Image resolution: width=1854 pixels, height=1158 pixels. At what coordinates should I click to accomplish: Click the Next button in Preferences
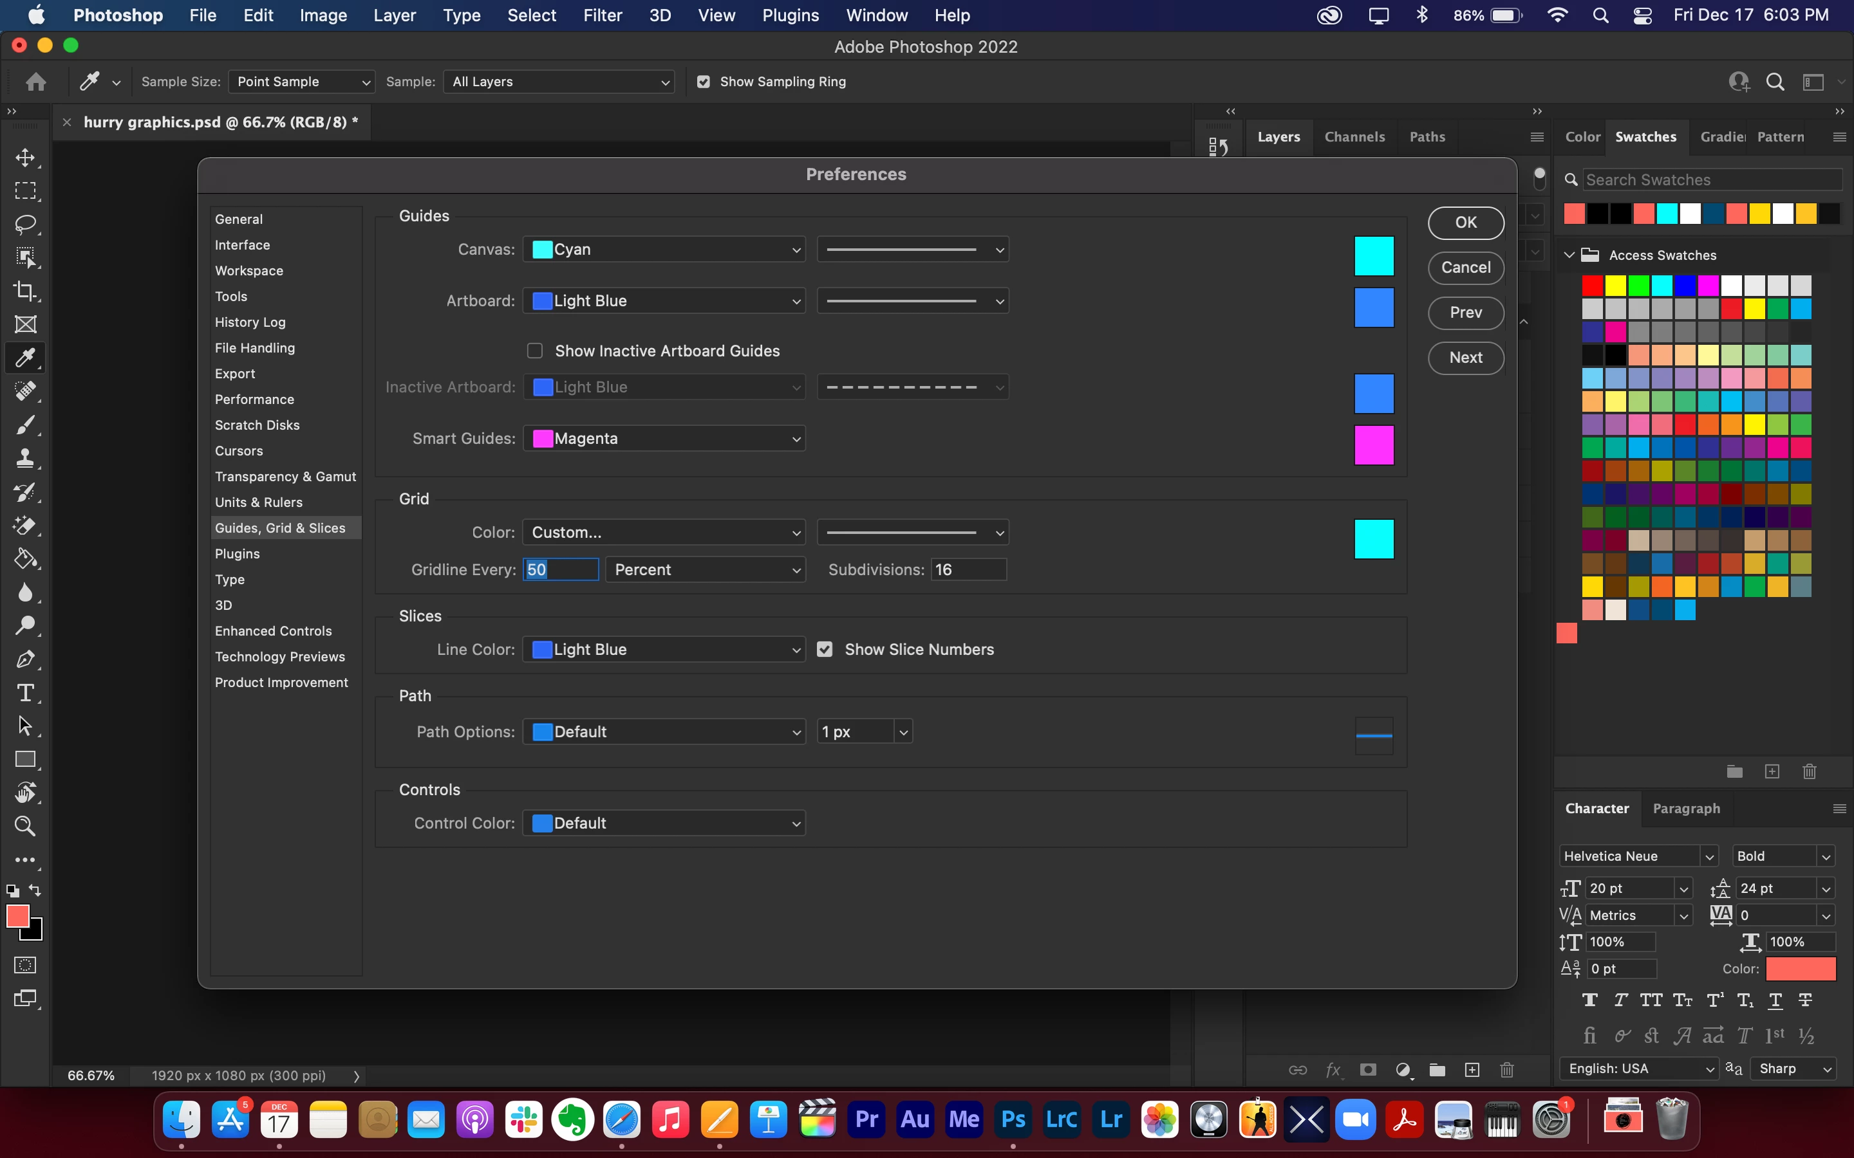(x=1465, y=358)
